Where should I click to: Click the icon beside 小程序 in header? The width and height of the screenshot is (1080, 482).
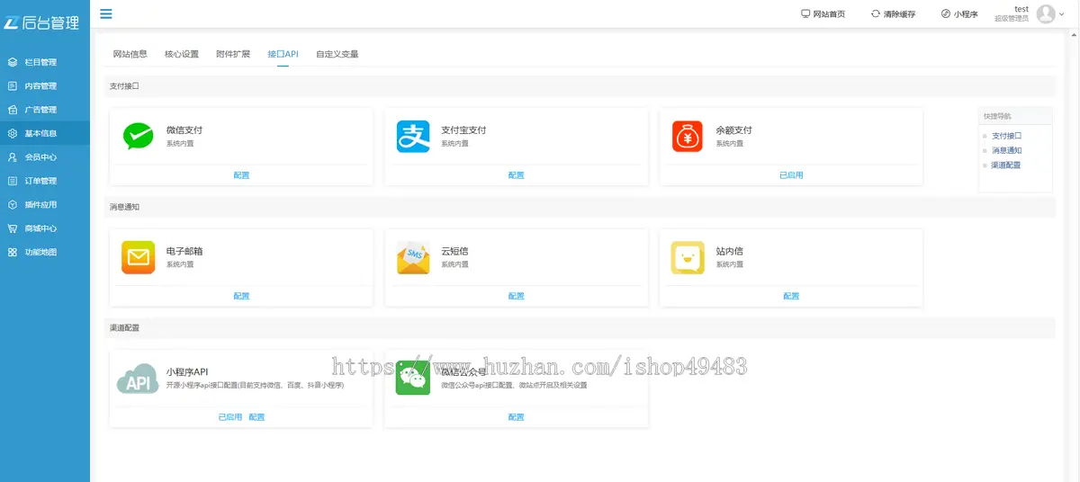tap(946, 13)
